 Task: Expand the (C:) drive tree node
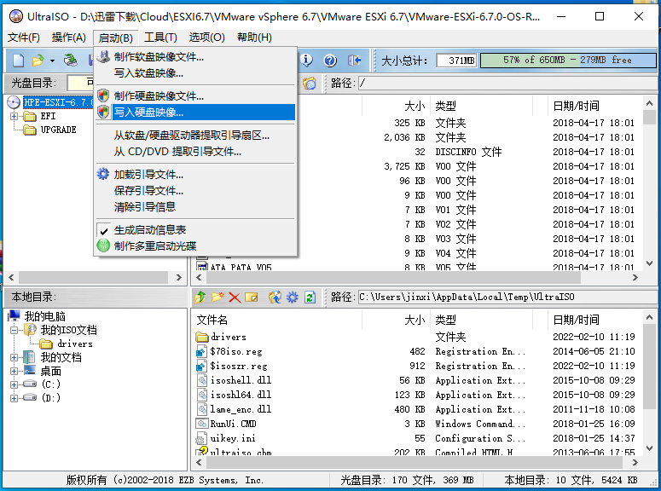point(14,384)
